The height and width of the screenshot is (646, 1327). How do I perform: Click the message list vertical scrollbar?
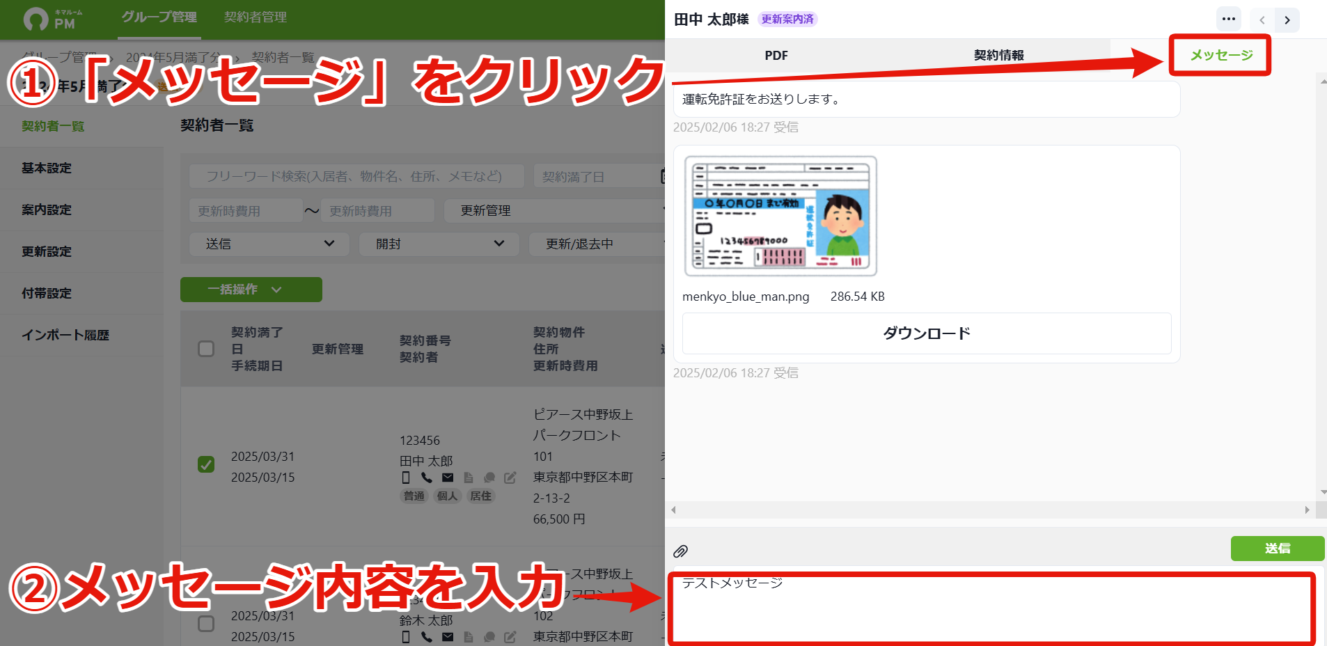tap(1323, 287)
